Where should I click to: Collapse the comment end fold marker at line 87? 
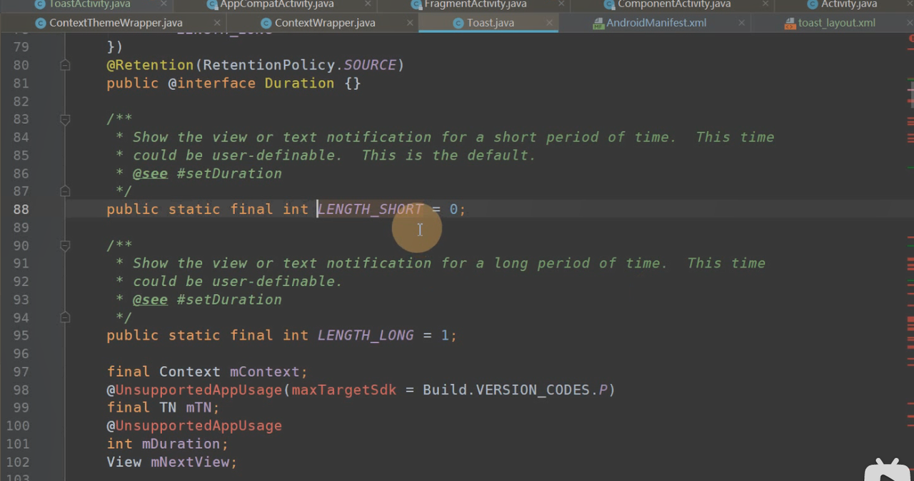click(65, 191)
